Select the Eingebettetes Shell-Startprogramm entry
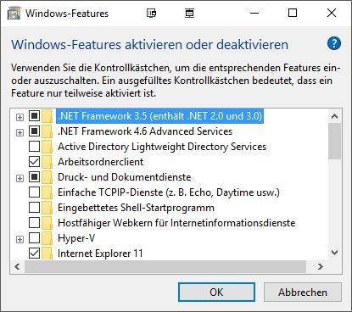The width and height of the screenshot is (352, 312). [136, 208]
